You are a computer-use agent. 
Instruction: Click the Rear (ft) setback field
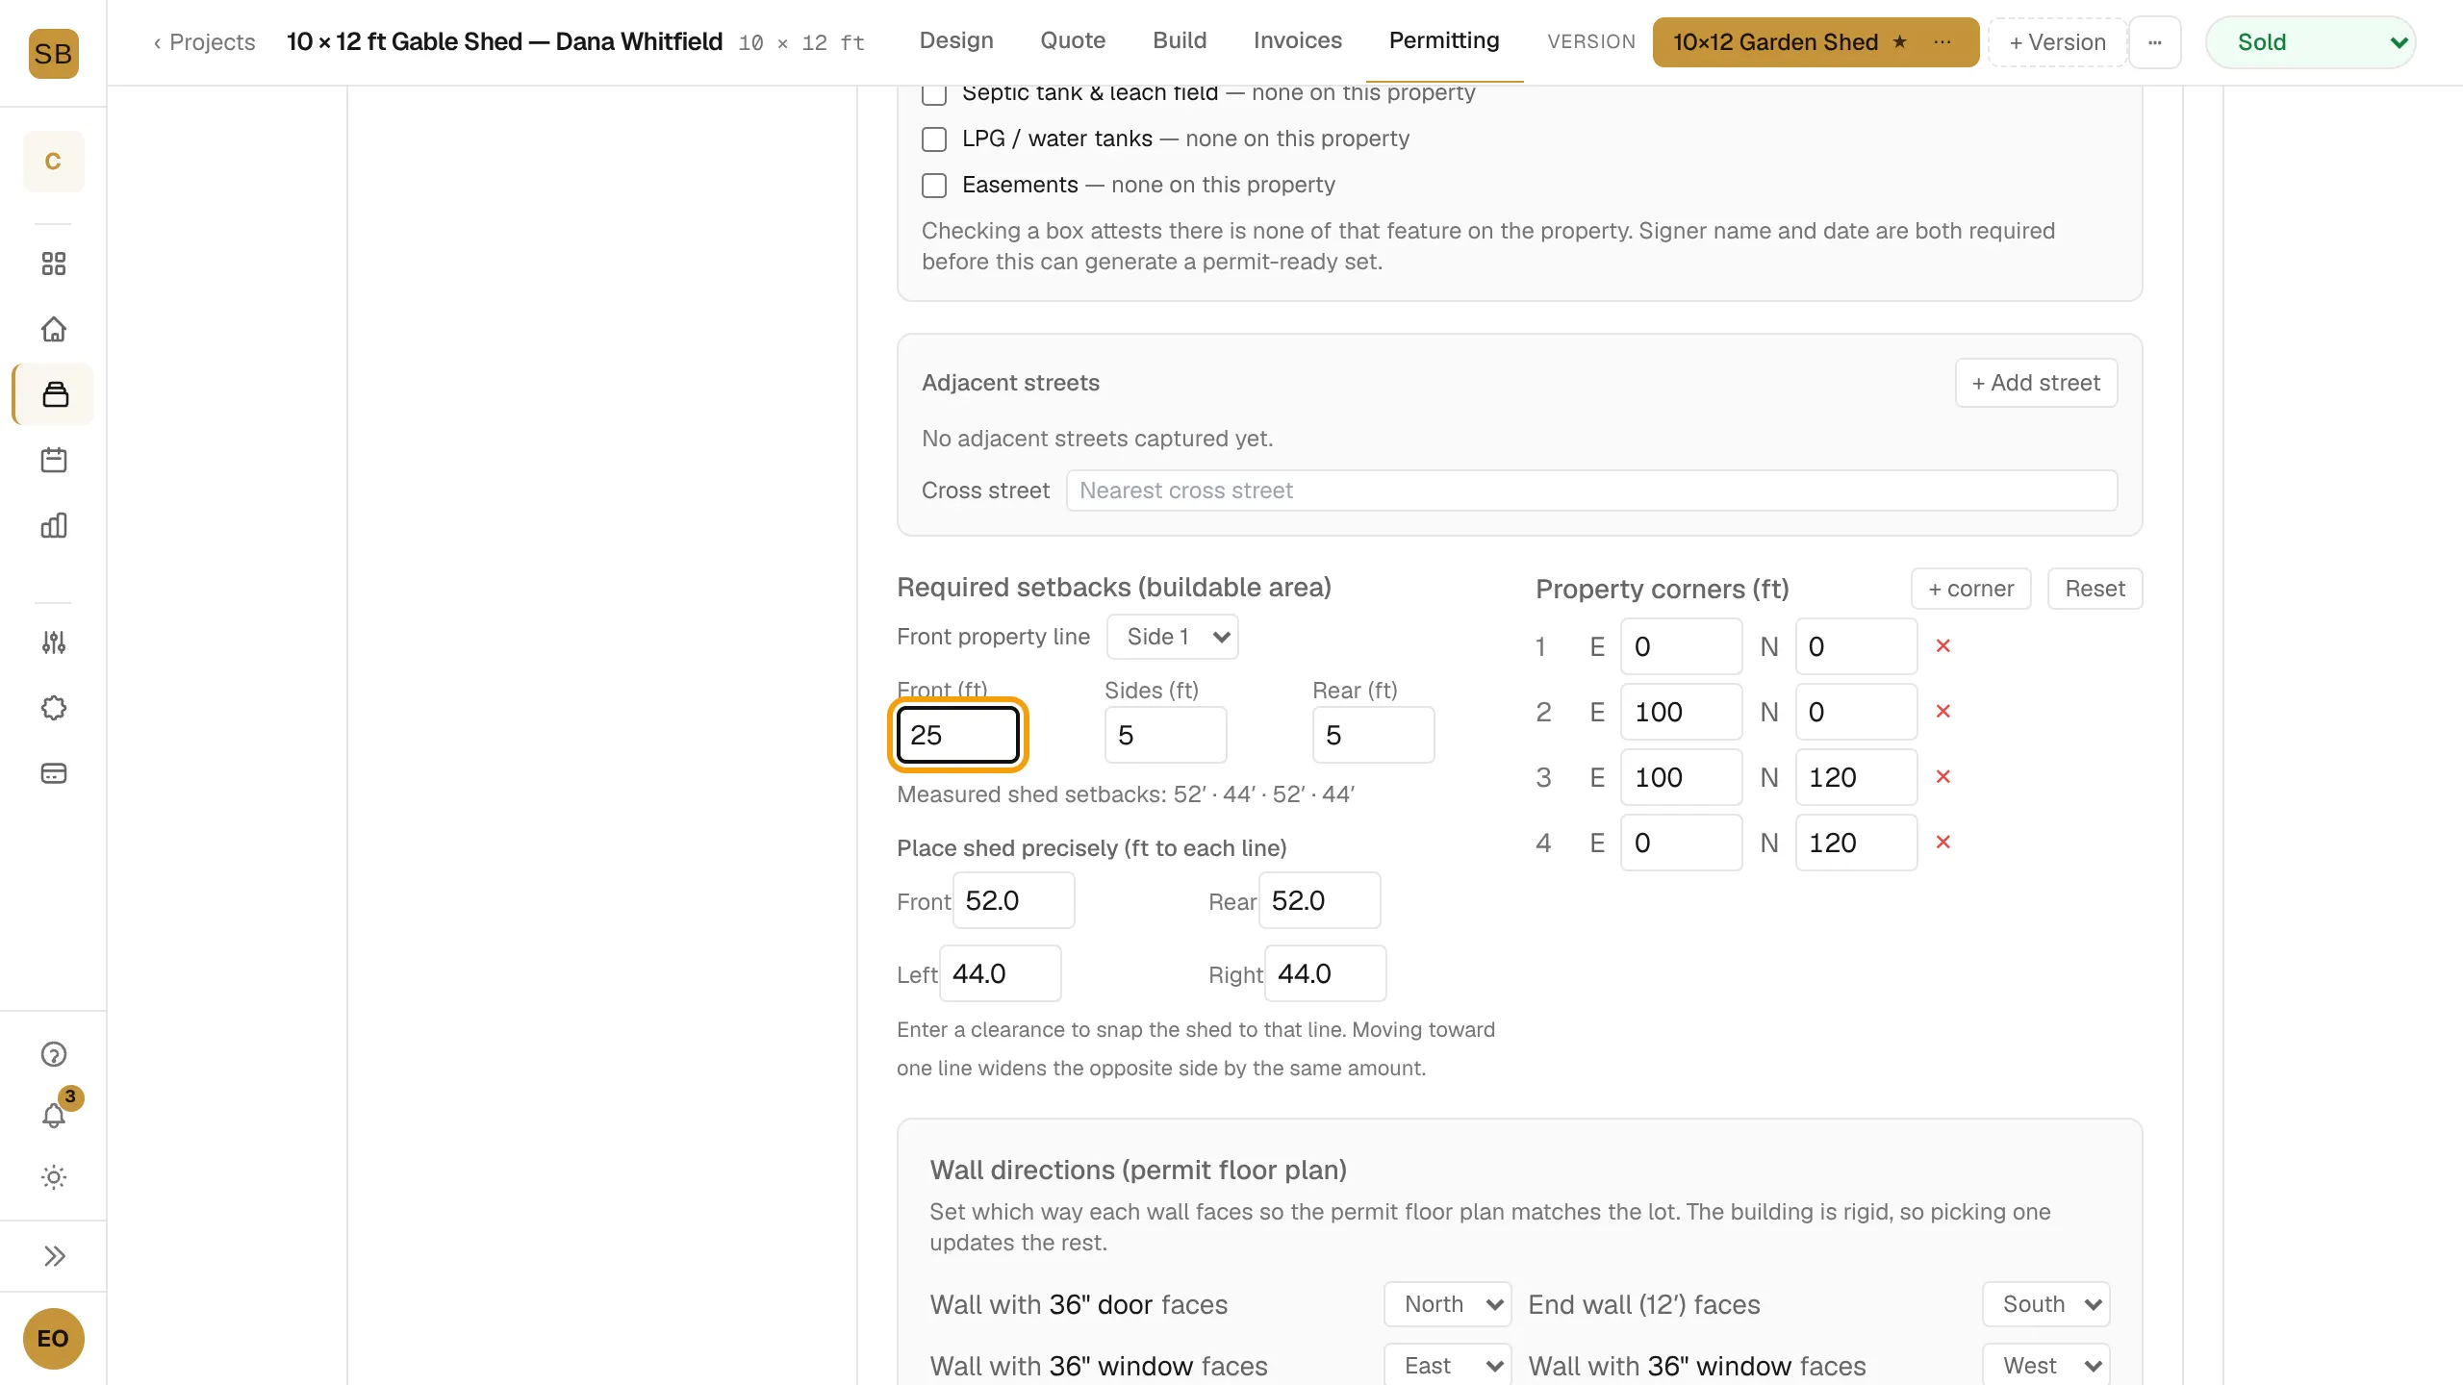tap(1373, 735)
